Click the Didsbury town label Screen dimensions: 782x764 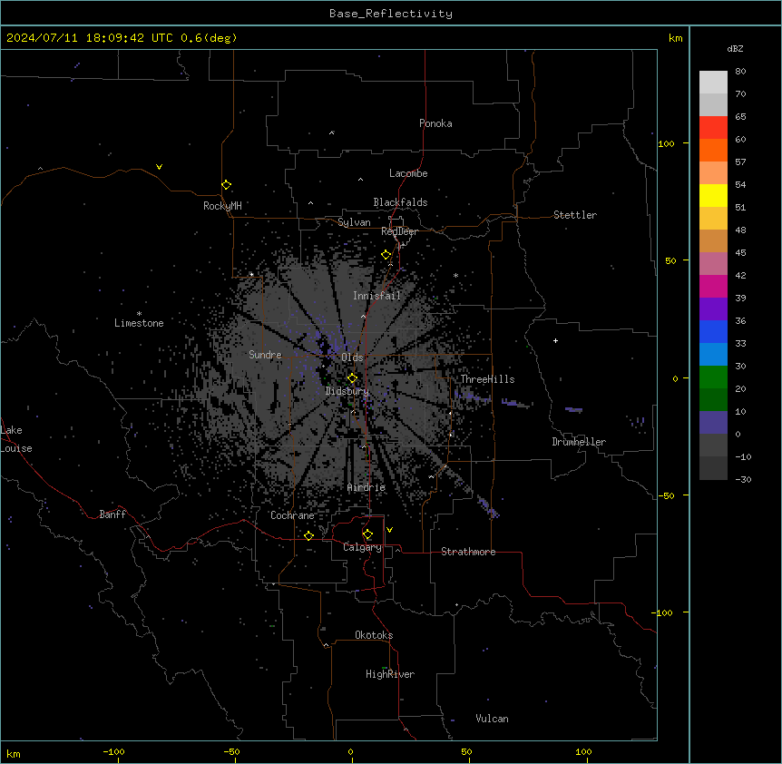tap(347, 391)
